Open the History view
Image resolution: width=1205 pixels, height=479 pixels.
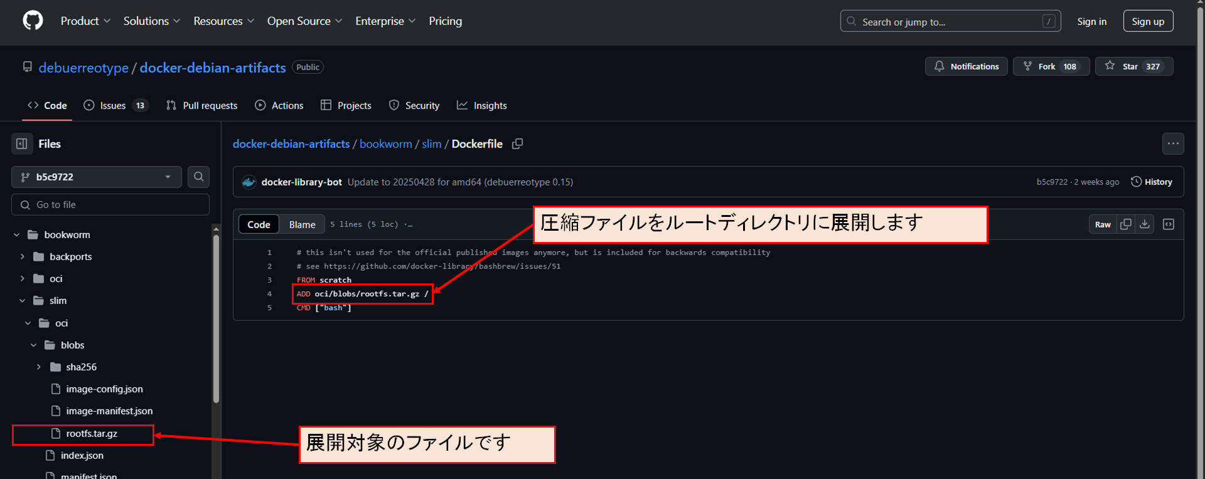click(1151, 182)
